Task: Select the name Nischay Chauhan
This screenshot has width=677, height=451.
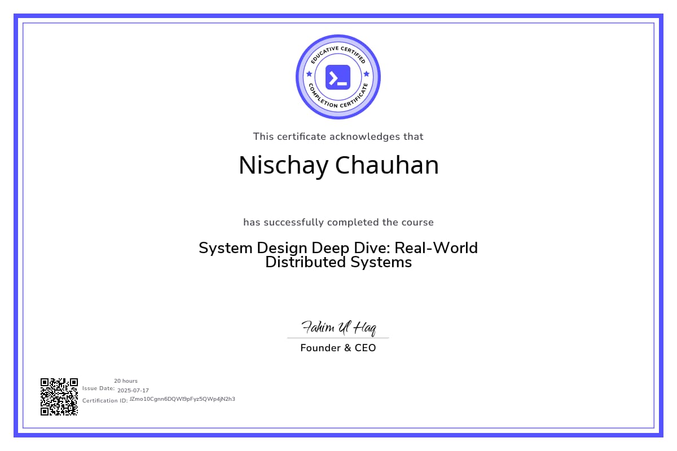Action: click(338, 165)
